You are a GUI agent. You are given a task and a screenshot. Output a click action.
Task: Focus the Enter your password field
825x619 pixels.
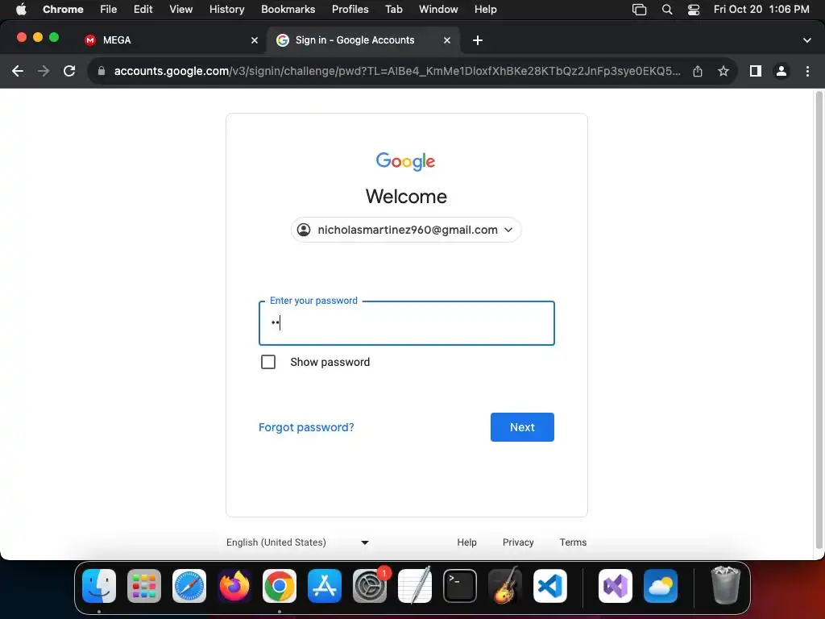(x=407, y=323)
